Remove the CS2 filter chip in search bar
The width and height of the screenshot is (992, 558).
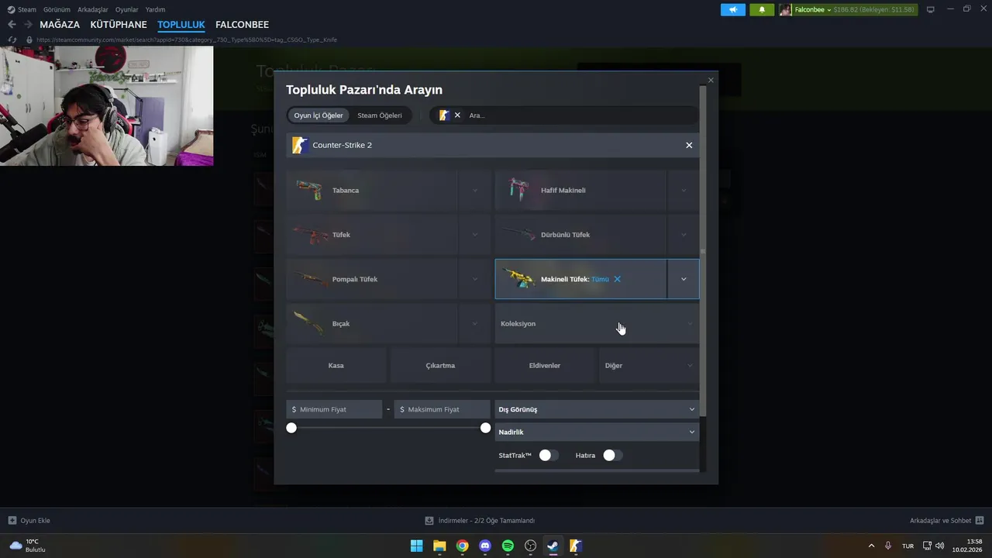pyautogui.click(x=457, y=115)
